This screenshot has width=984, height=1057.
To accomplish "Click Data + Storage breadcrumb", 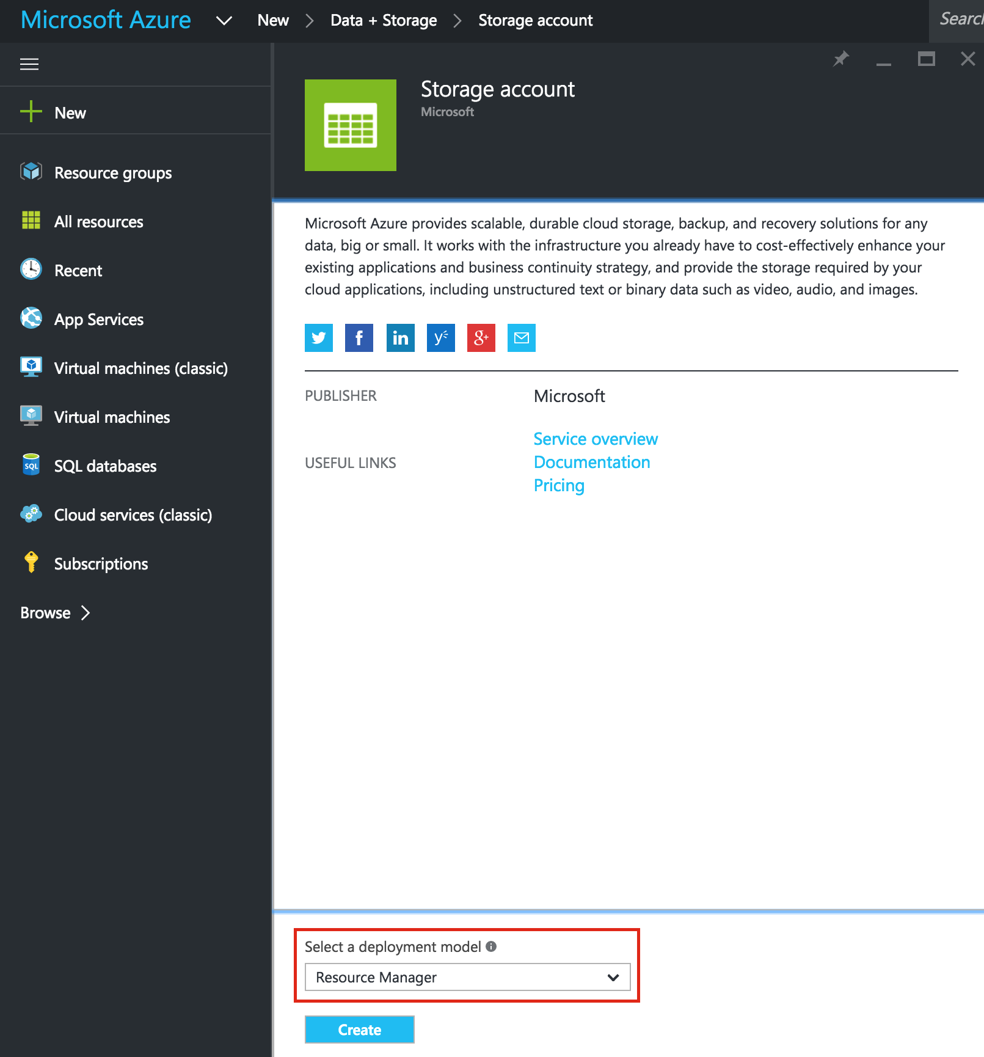I will (384, 20).
